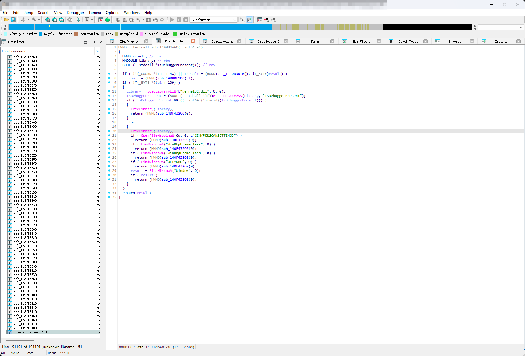Image resolution: width=525 pixels, height=356 pixels.
Task: Save the database with the floppy icon
Action: [x=13, y=20]
